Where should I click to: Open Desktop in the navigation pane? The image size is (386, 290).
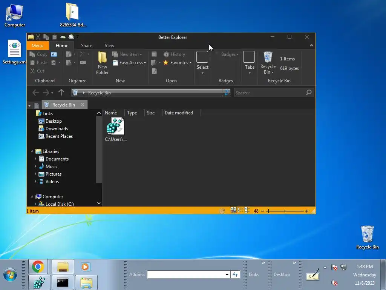point(50,121)
